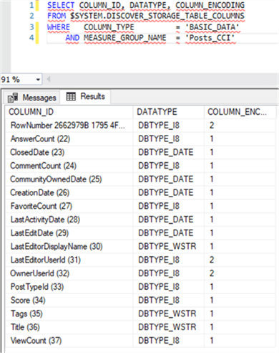
Task: Switch to the Results tab
Action: (85, 96)
